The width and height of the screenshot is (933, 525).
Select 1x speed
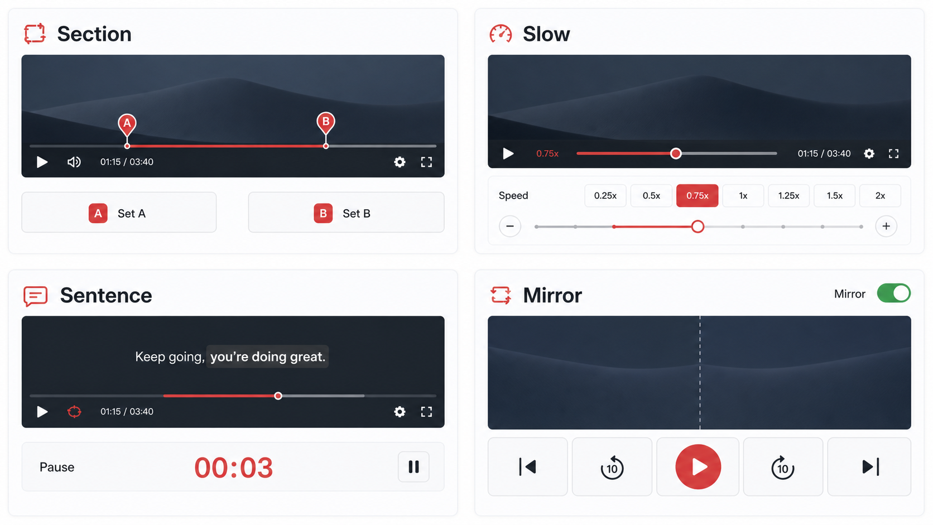(x=743, y=196)
